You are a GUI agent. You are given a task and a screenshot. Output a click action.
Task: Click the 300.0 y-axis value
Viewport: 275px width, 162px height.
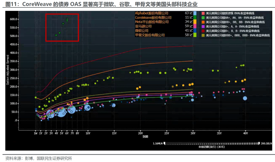[13, 70]
